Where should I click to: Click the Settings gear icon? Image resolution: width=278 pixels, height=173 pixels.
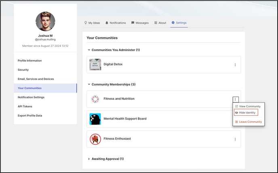coord(173,23)
